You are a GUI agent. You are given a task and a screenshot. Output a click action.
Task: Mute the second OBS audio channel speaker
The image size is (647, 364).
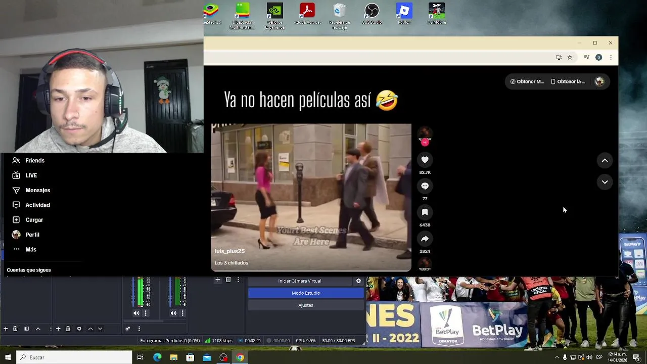[x=173, y=313]
